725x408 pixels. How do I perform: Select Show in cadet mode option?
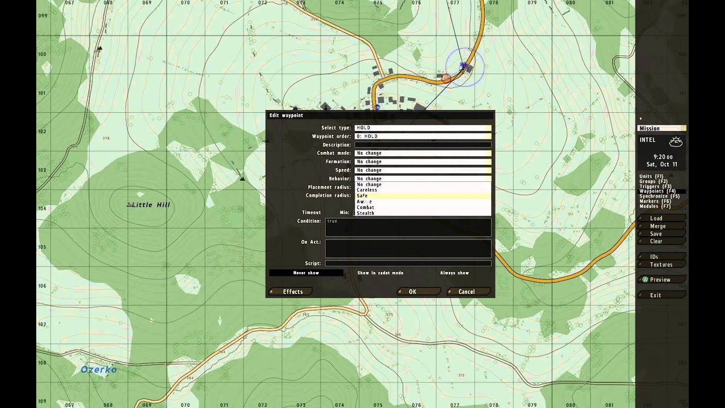tap(381, 273)
